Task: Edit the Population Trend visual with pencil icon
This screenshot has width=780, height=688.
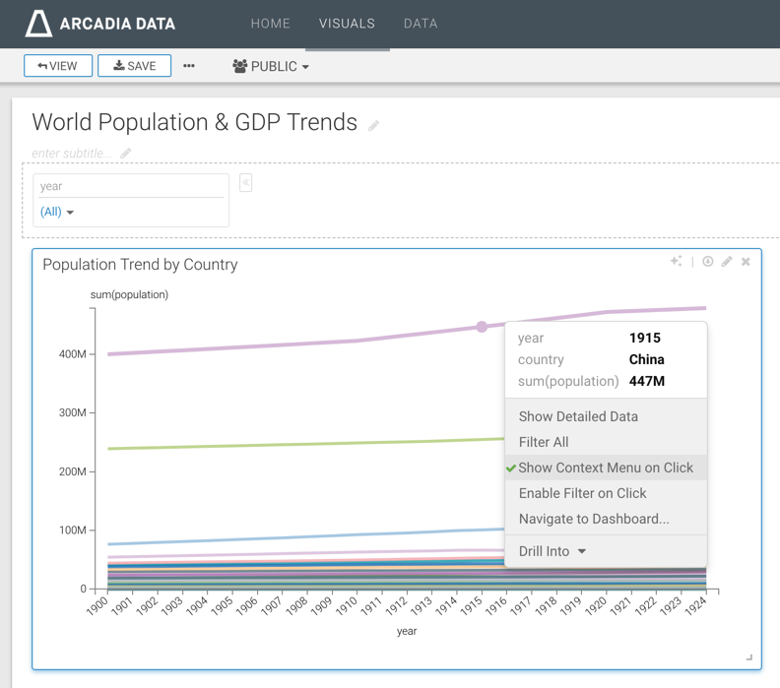Action: [727, 262]
